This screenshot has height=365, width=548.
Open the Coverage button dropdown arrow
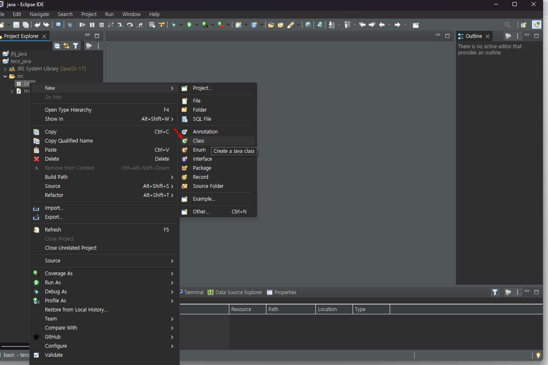[x=212, y=25]
